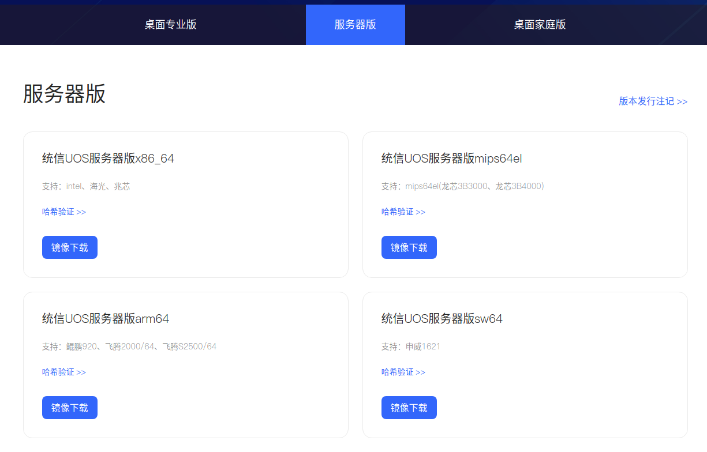Download the sw64 server edition image

(409, 408)
